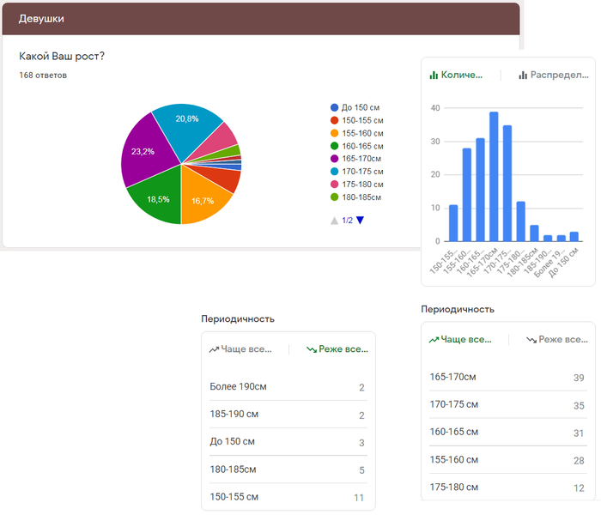Go to previous legend page with up arrow

point(334,221)
